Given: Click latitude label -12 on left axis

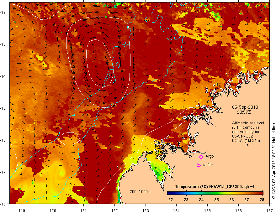Looking at the screenshot, I should coord(3,12).
